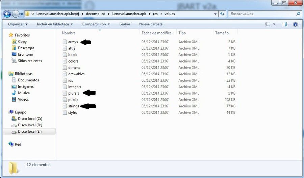Toggle the preview pane icon
The image size is (304, 178).
tap(284, 24)
